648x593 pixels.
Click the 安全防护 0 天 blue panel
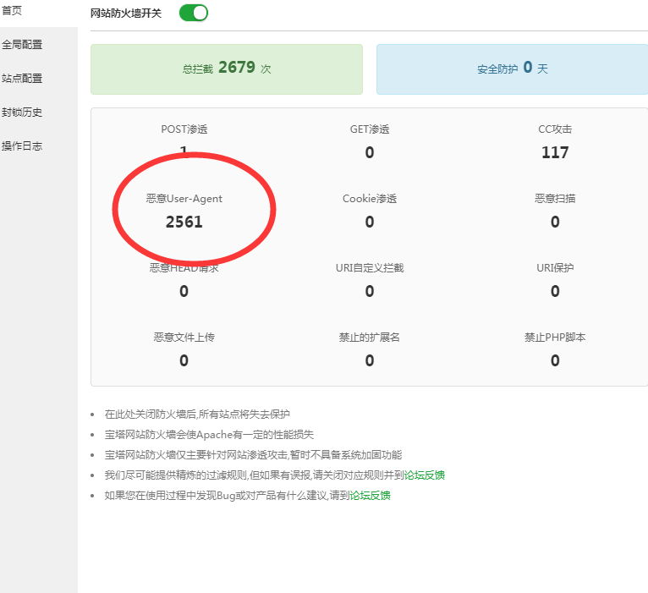pyautogui.click(x=513, y=69)
